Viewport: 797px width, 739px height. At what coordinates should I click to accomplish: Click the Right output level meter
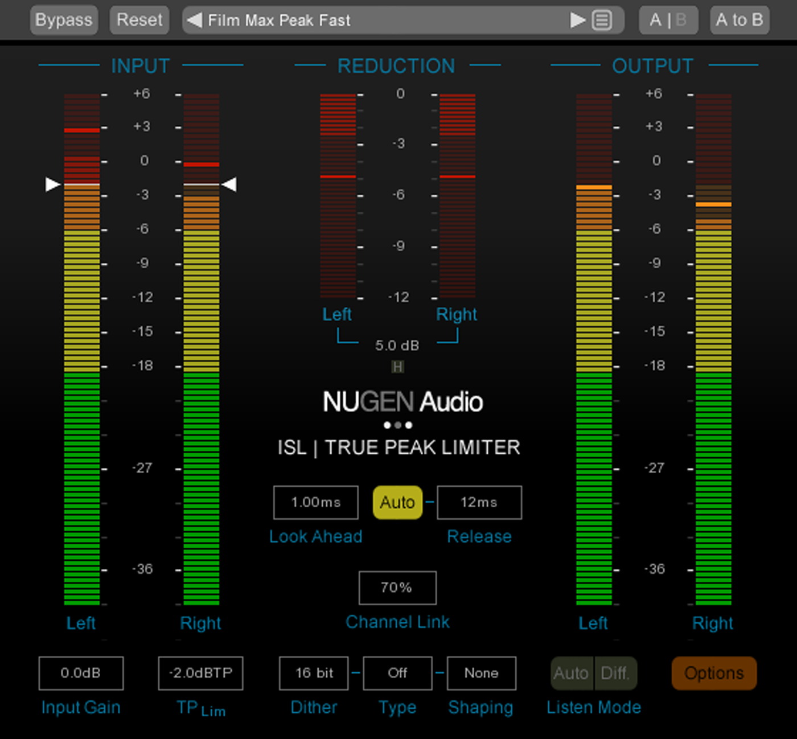(713, 349)
